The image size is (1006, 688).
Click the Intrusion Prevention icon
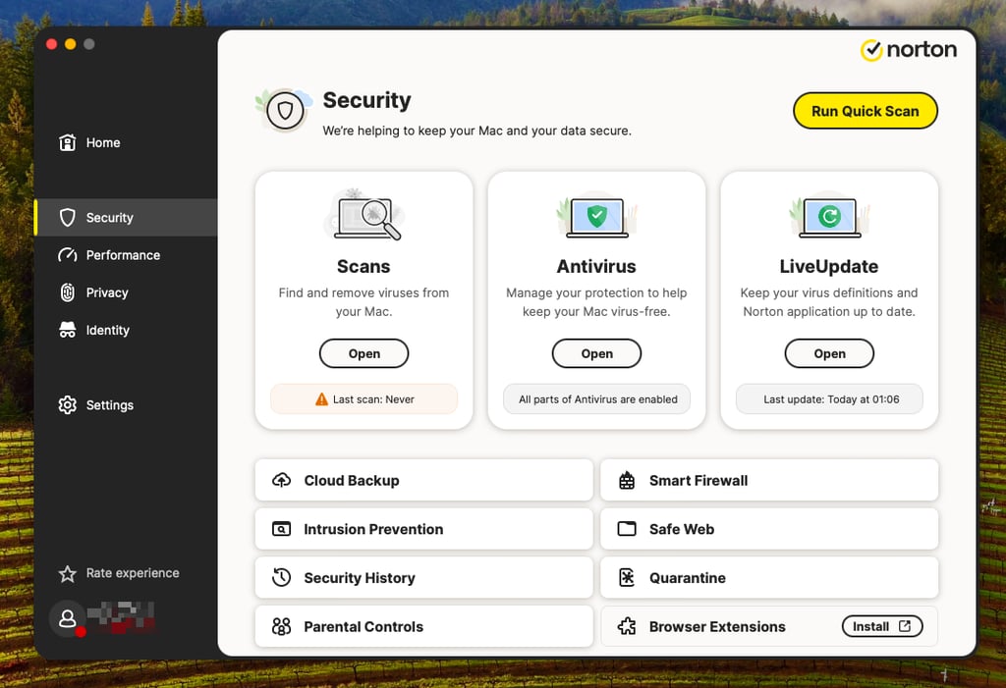pyautogui.click(x=282, y=529)
